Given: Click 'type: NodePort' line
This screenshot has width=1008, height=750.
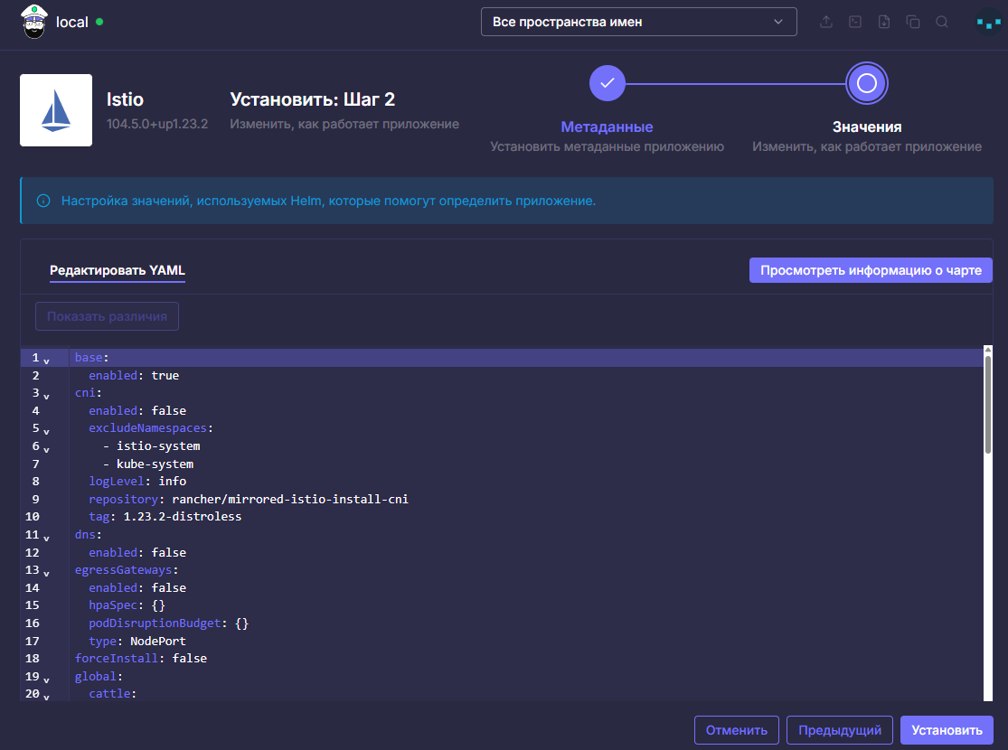Looking at the screenshot, I should point(137,642).
